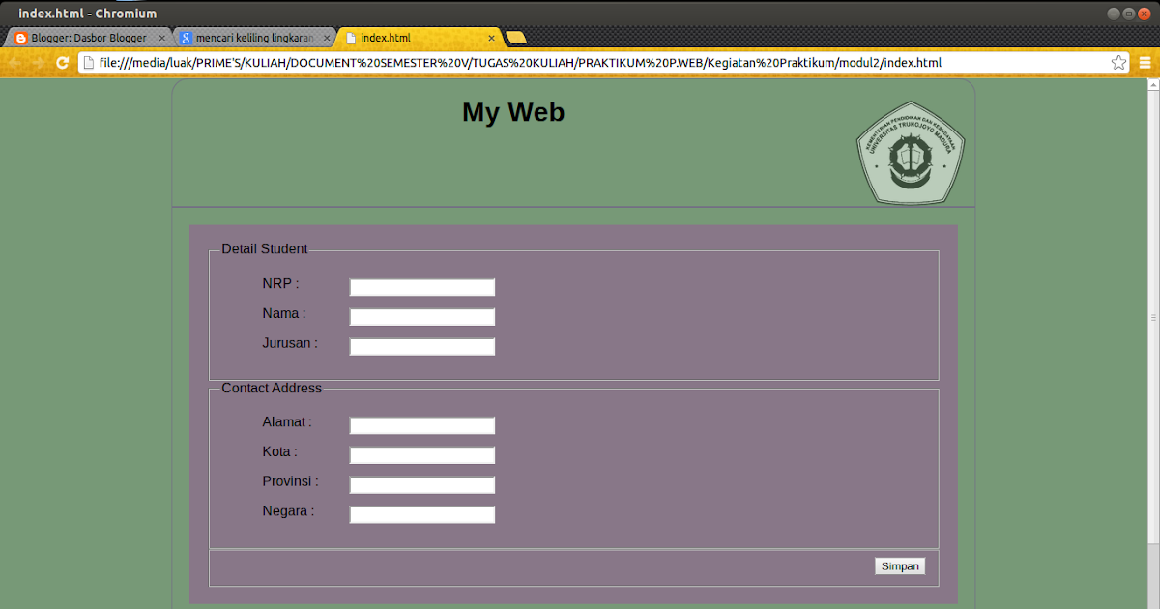Click the Detail Student legend
This screenshot has height=609, width=1160.
pyautogui.click(x=265, y=249)
